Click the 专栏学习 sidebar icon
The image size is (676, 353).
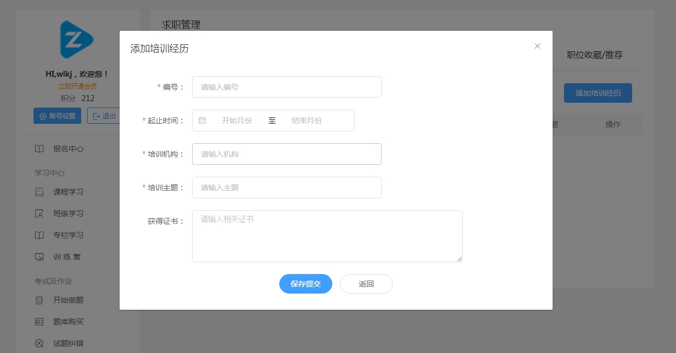[x=40, y=235]
